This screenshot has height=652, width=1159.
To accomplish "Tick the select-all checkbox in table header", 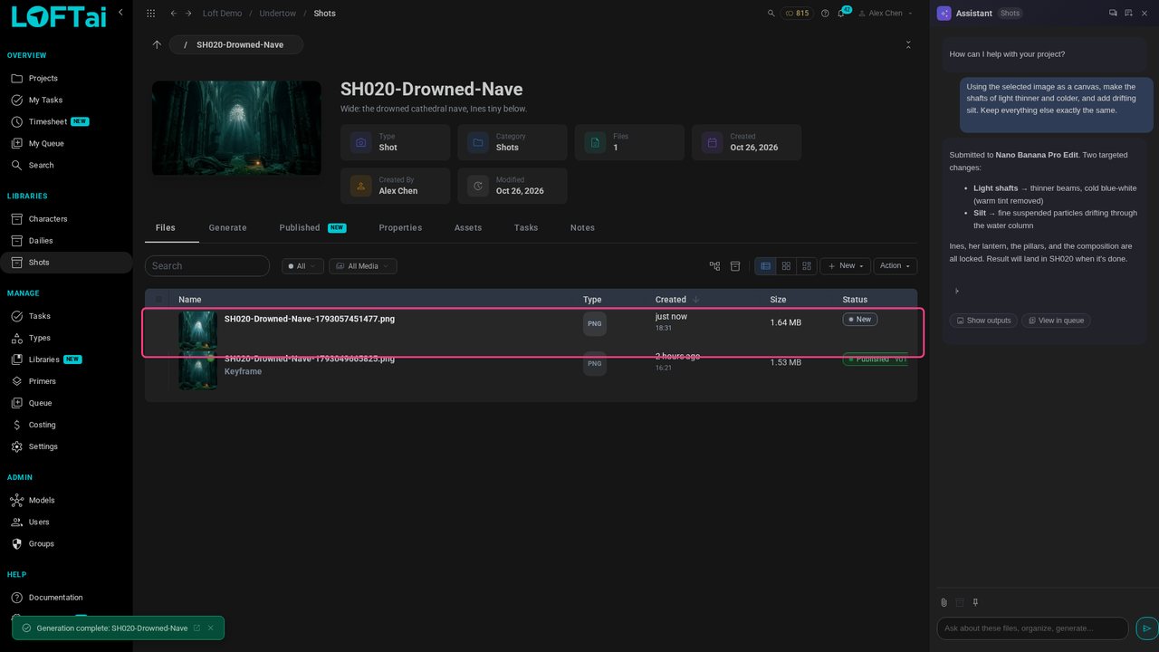I will [x=158, y=300].
